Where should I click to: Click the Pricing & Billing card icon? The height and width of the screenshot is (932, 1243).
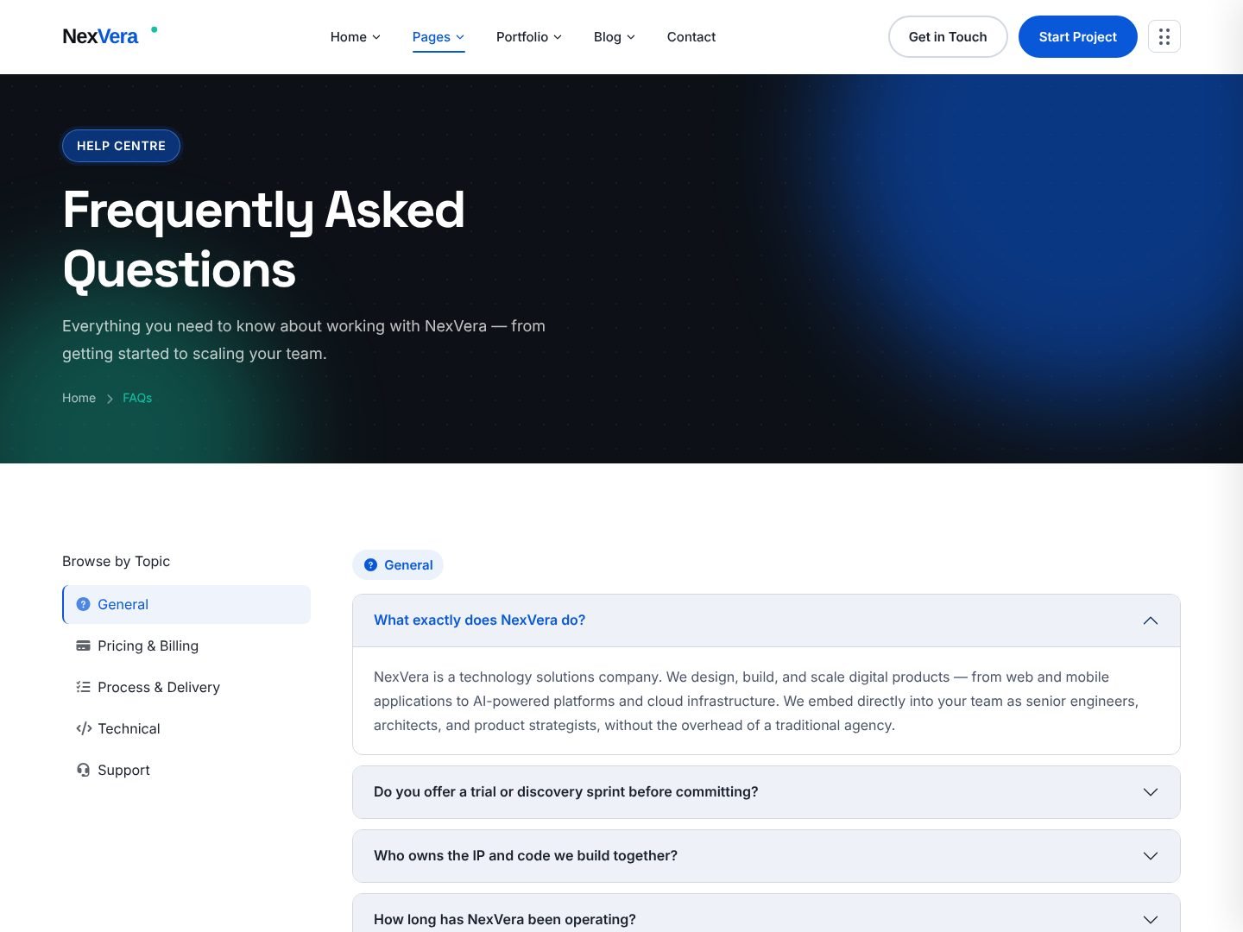click(84, 645)
